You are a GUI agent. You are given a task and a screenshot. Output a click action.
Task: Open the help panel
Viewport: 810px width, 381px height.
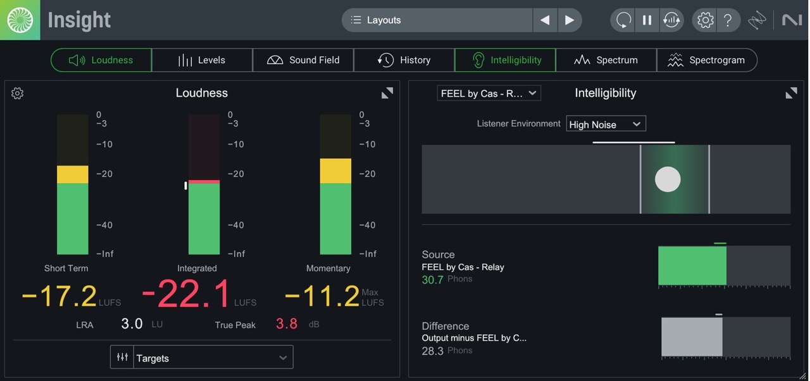728,20
